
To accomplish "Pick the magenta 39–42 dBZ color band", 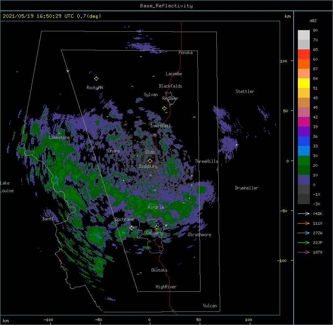I will tap(304, 122).
